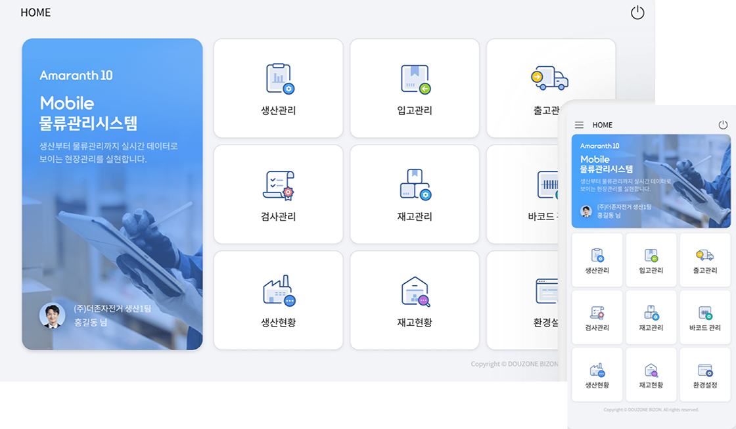736x429 pixels.
Task: Open 재고관리 icon in the tablet view
Action: [415, 185]
